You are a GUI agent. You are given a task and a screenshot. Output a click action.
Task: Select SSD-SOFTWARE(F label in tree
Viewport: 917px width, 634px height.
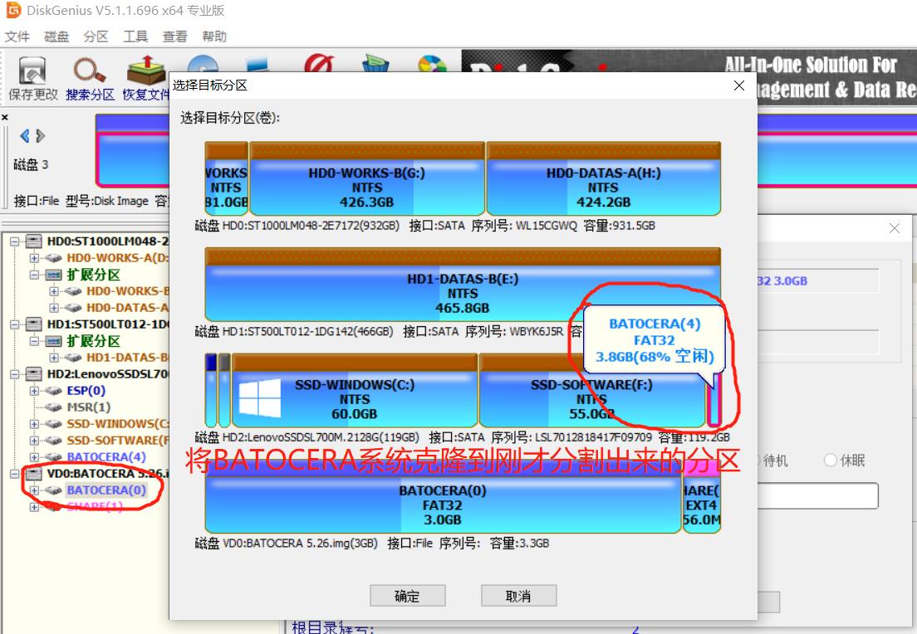118,441
